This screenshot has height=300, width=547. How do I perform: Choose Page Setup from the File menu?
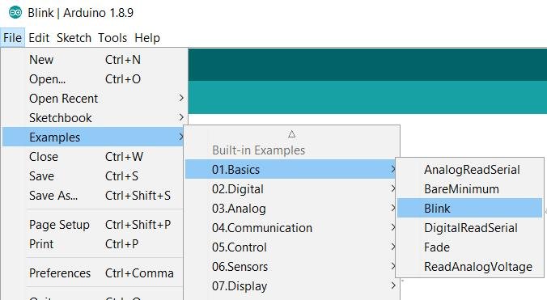(x=92, y=225)
